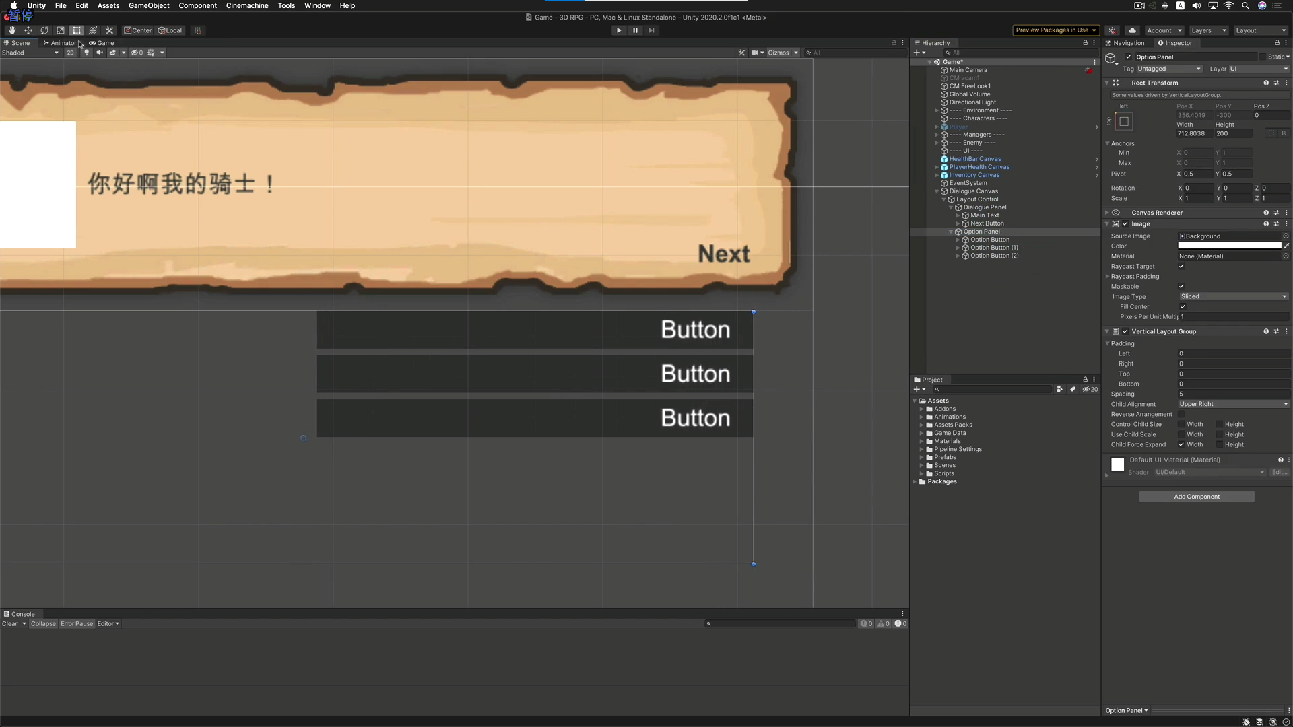
Task: Clear the Console messages
Action: (9, 623)
